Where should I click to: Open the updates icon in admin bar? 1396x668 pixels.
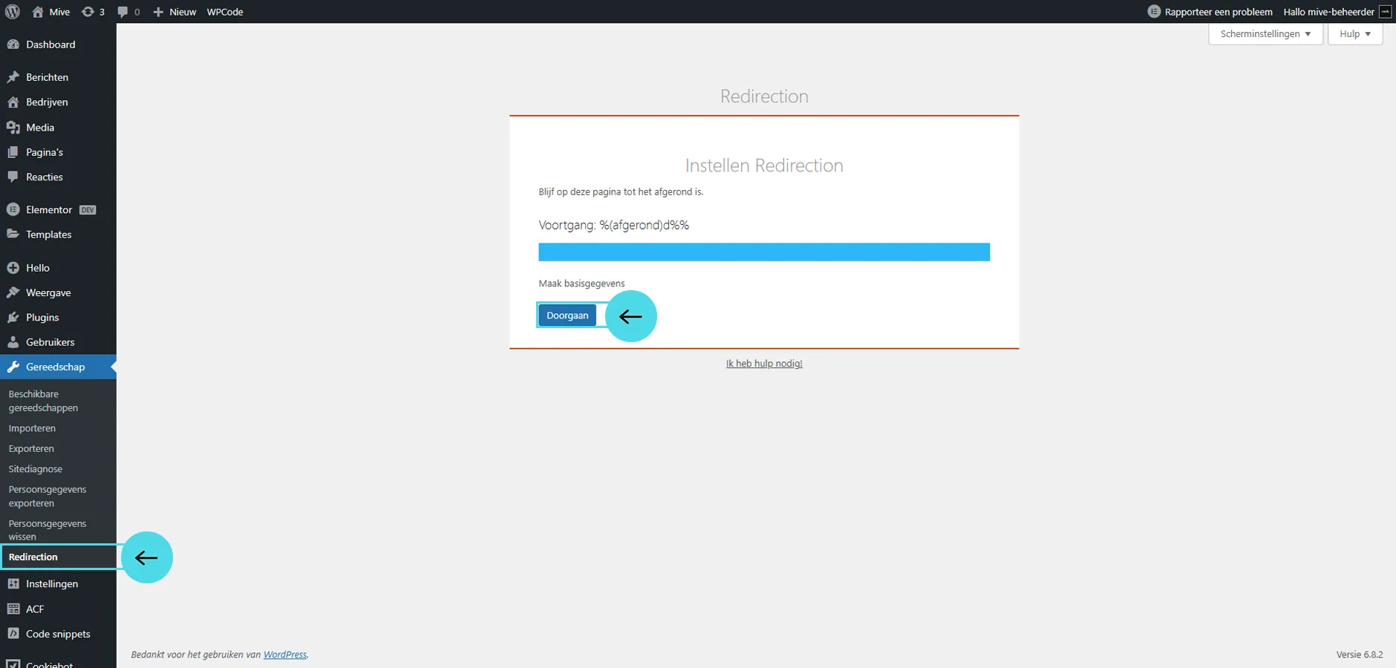tap(88, 12)
